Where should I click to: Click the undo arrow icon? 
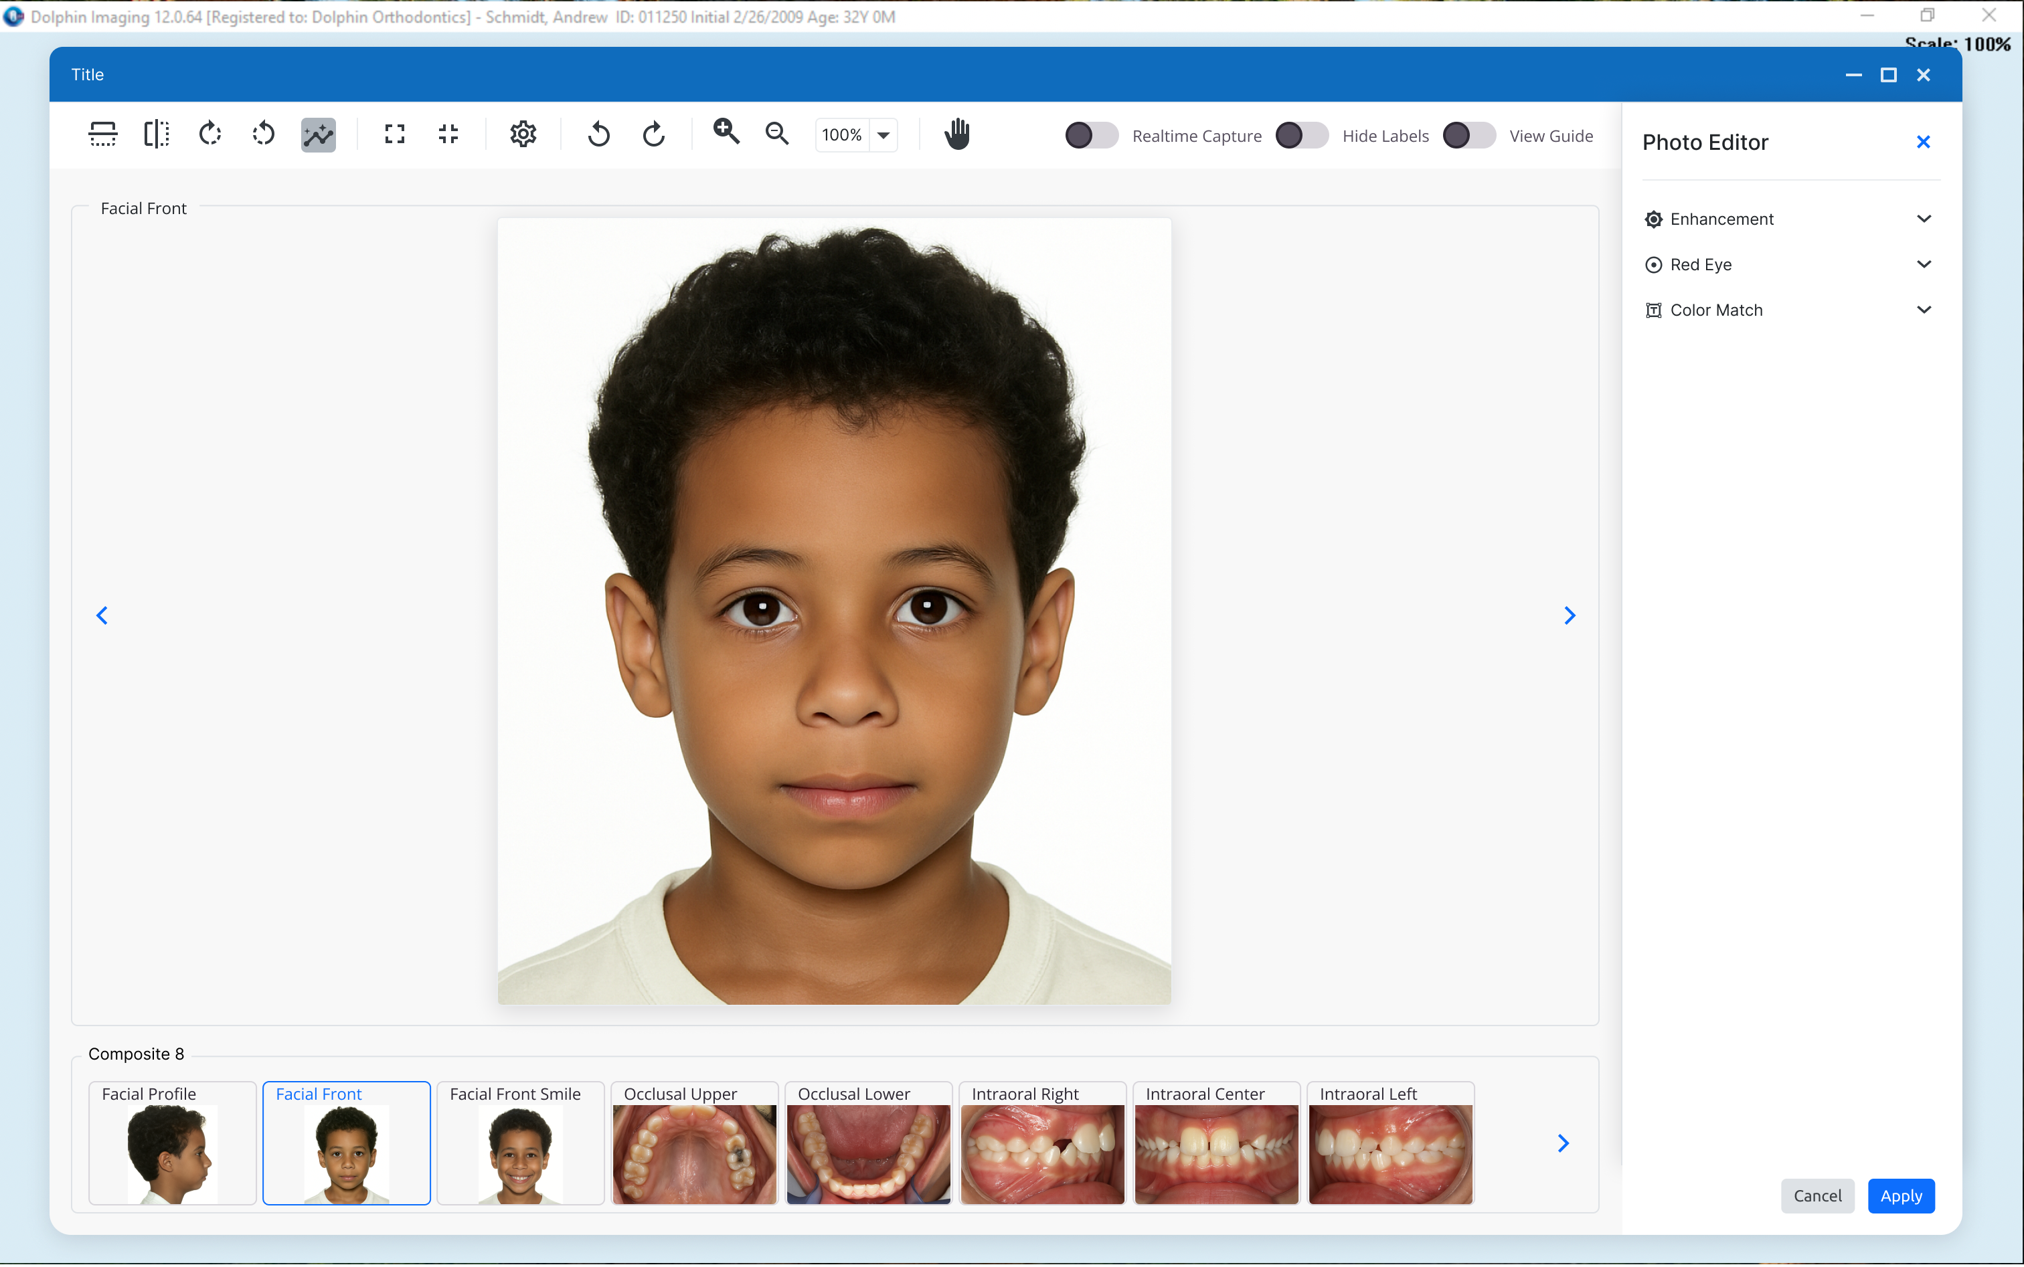[598, 134]
